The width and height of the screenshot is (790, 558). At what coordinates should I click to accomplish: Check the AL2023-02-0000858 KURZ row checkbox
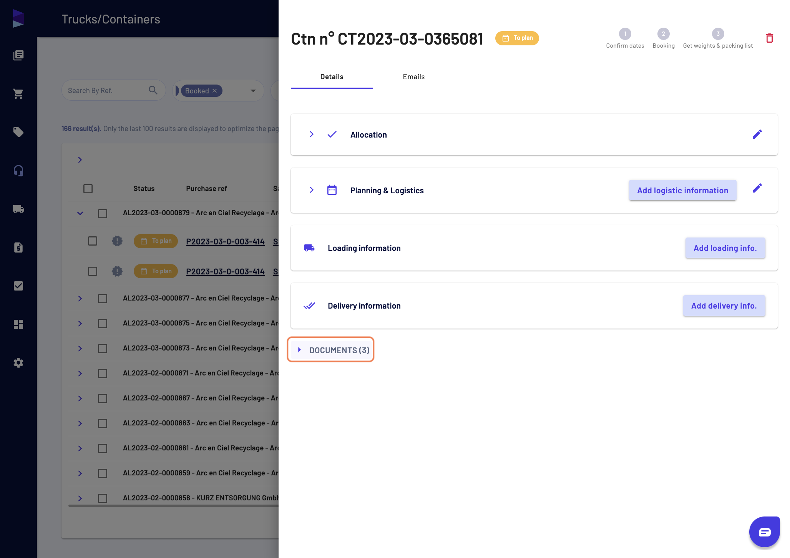click(x=103, y=498)
